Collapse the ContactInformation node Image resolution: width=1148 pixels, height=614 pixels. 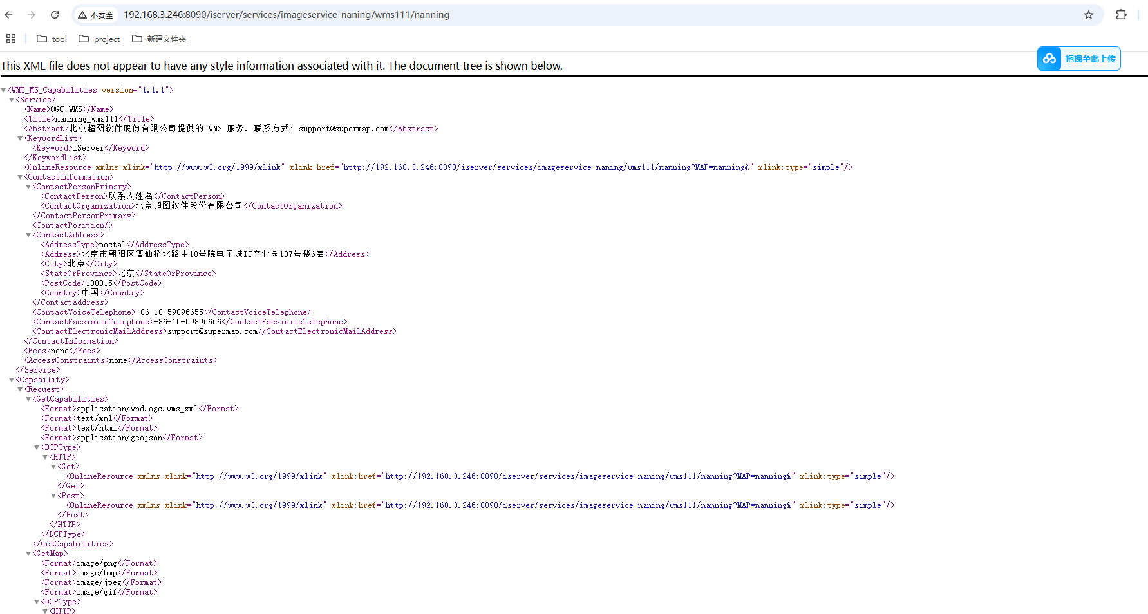tap(20, 176)
